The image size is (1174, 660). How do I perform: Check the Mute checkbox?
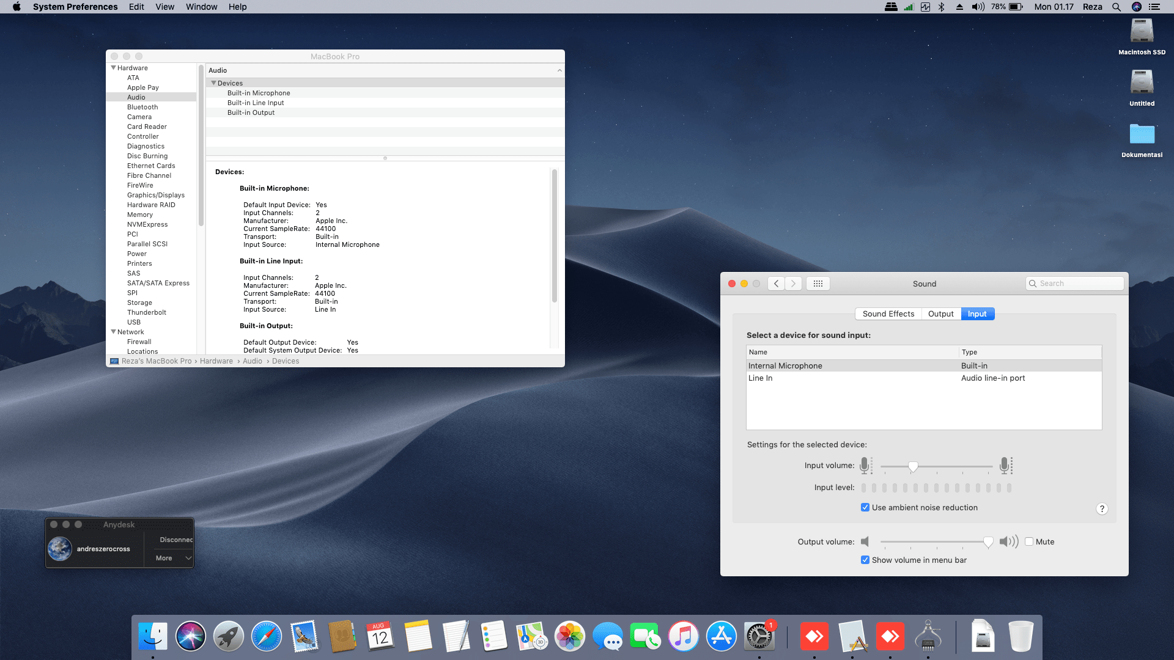[x=1029, y=541]
